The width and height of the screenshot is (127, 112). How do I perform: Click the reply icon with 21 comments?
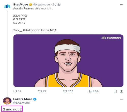point(15,91)
